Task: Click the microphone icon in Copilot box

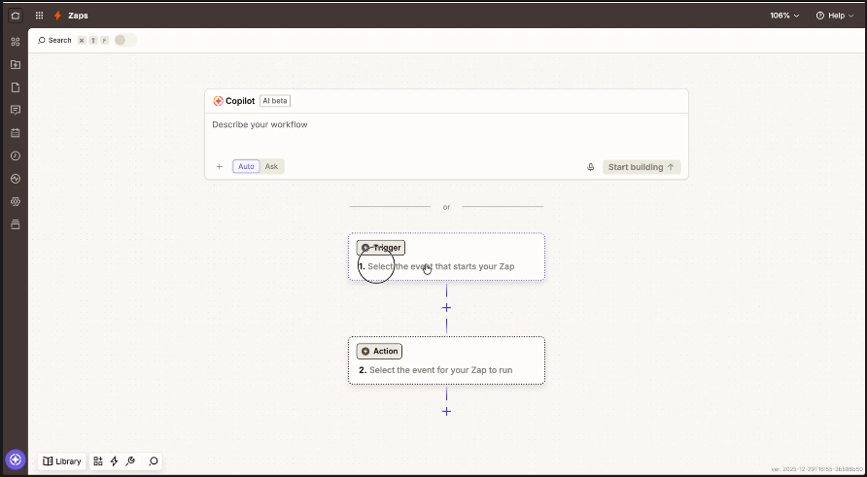Action: click(x=590, y=167)
